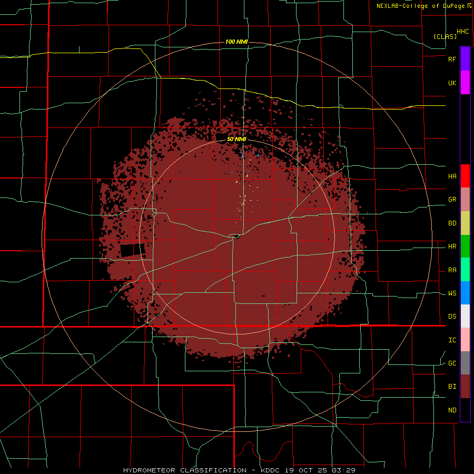The image size is (474, 474).
Task: Click the "BI" legend label
Action: pos(452,387)
